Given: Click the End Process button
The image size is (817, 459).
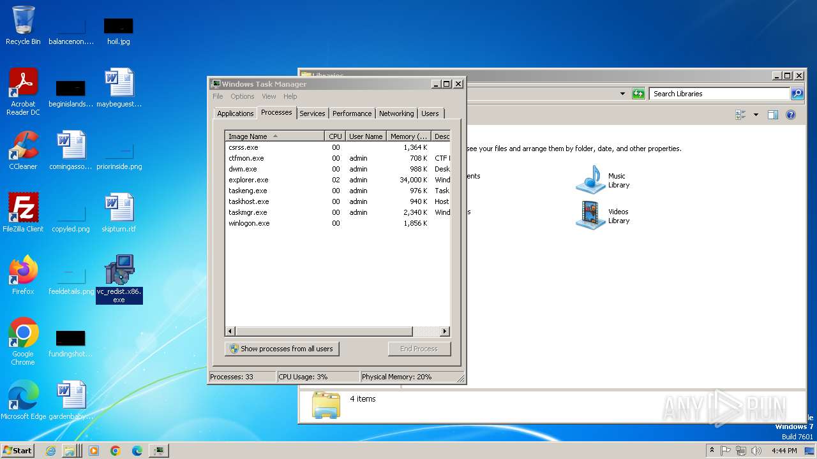Looking at the screenshot, I should coord(419,349).
